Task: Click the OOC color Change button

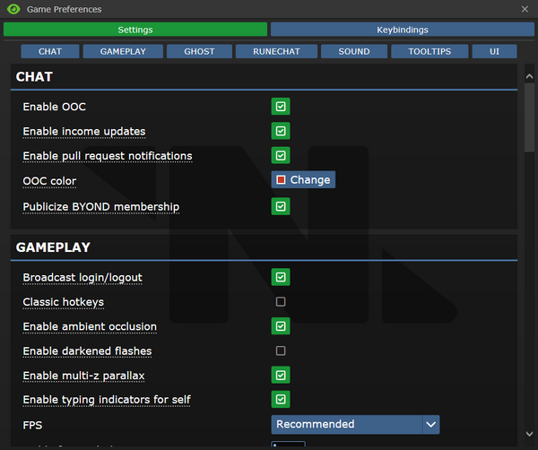Action: (x=303, y=179)
